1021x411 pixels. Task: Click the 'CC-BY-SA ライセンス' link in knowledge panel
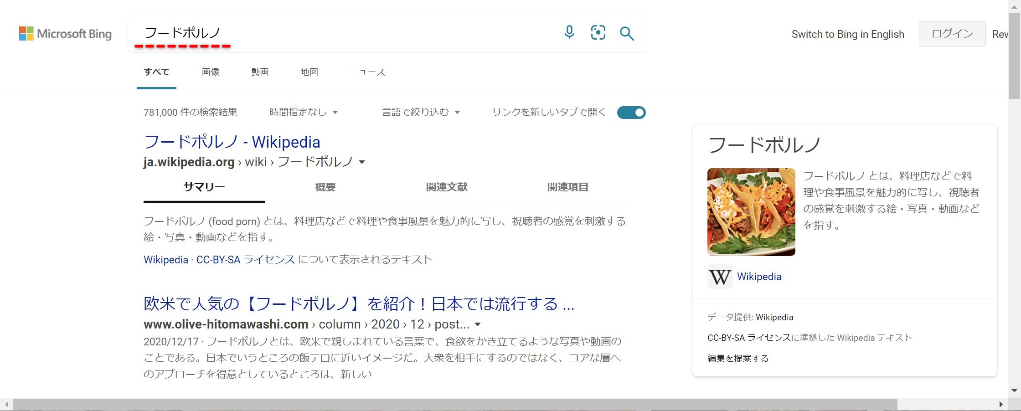749,338
